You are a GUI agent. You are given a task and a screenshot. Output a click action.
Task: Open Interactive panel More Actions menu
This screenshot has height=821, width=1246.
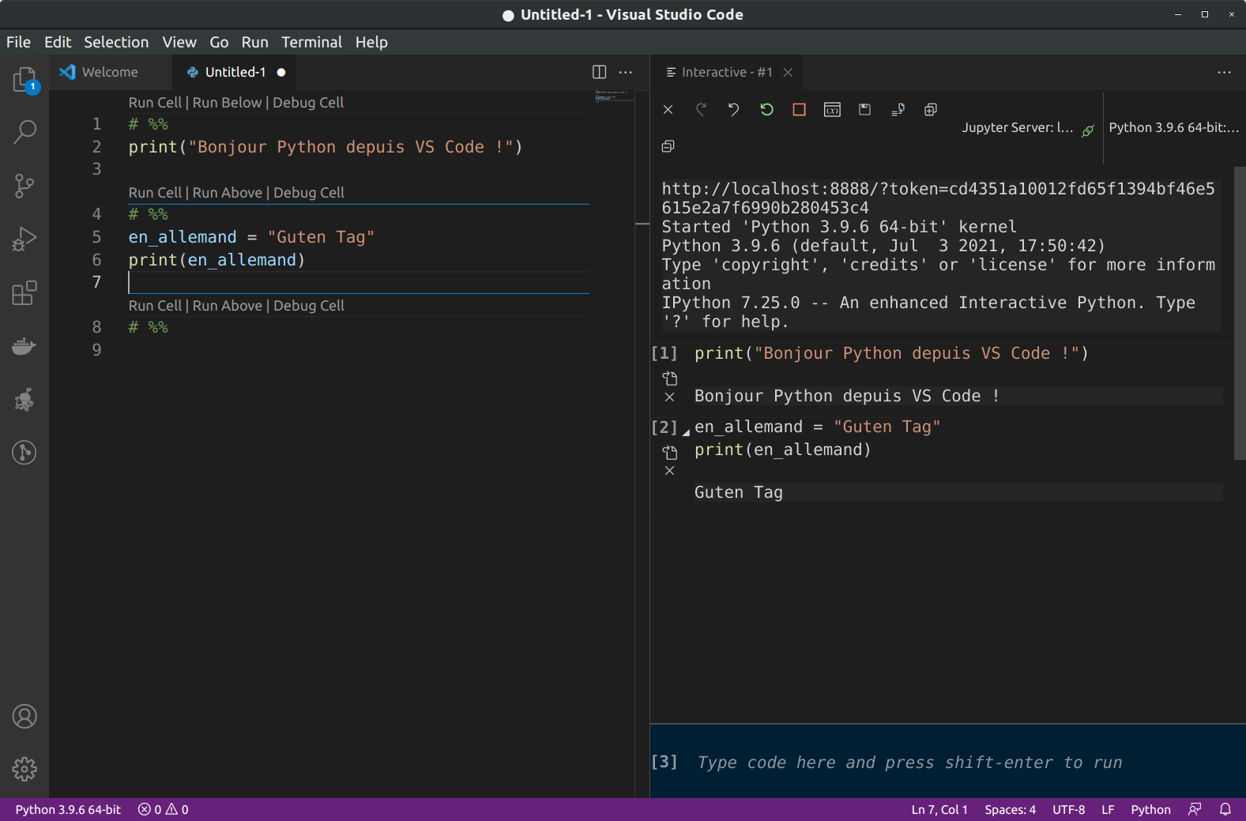[x=1225, y=72]
